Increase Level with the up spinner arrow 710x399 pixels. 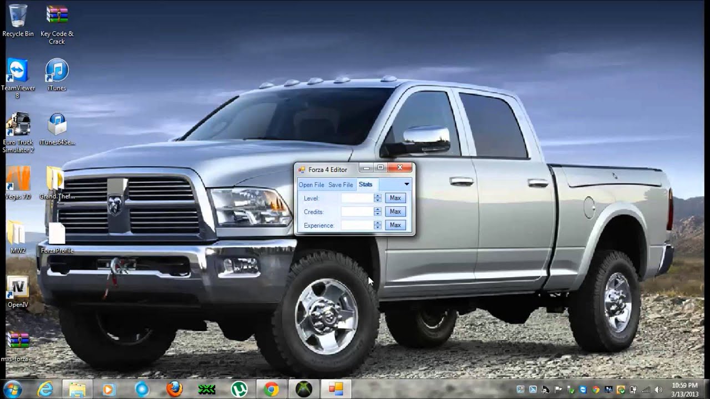click(378, 196)
